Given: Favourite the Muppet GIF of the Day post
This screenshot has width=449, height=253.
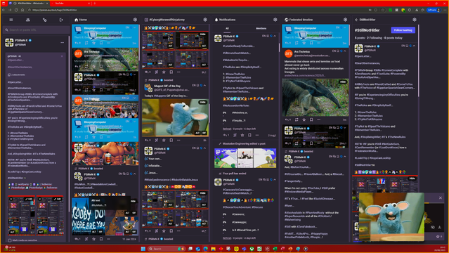Looking at the screenshot, I should tap(164, 140).
